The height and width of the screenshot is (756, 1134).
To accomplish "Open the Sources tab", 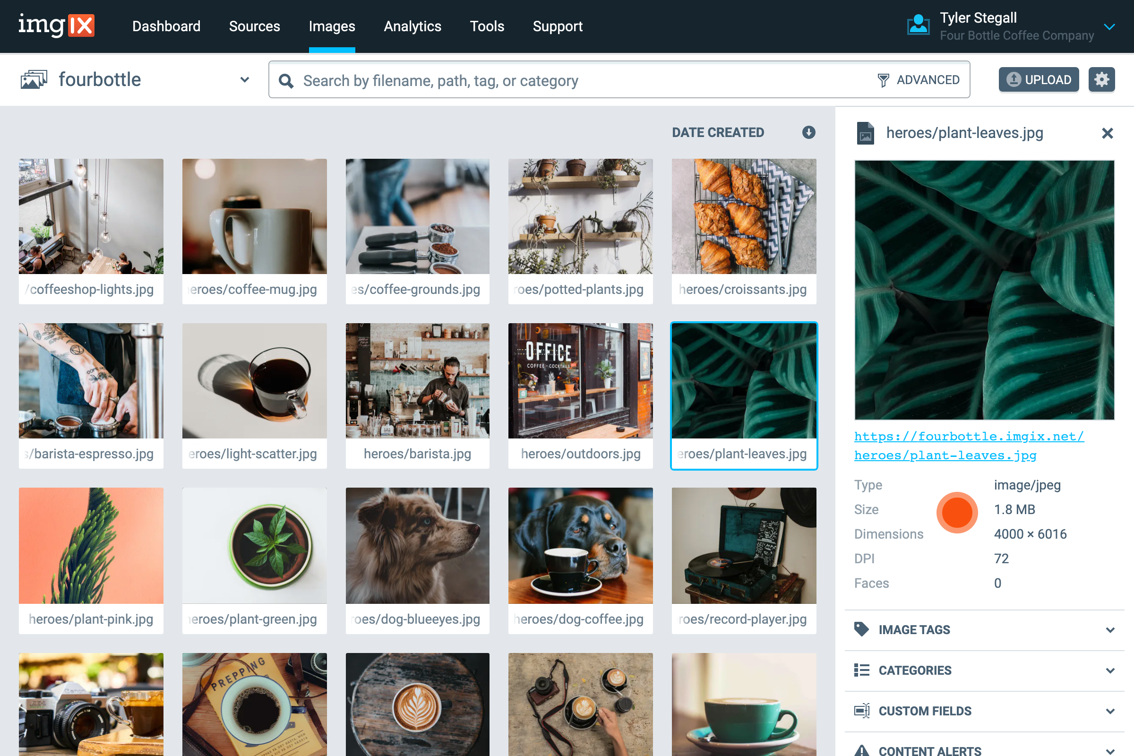I will click(x=254, y=26).
